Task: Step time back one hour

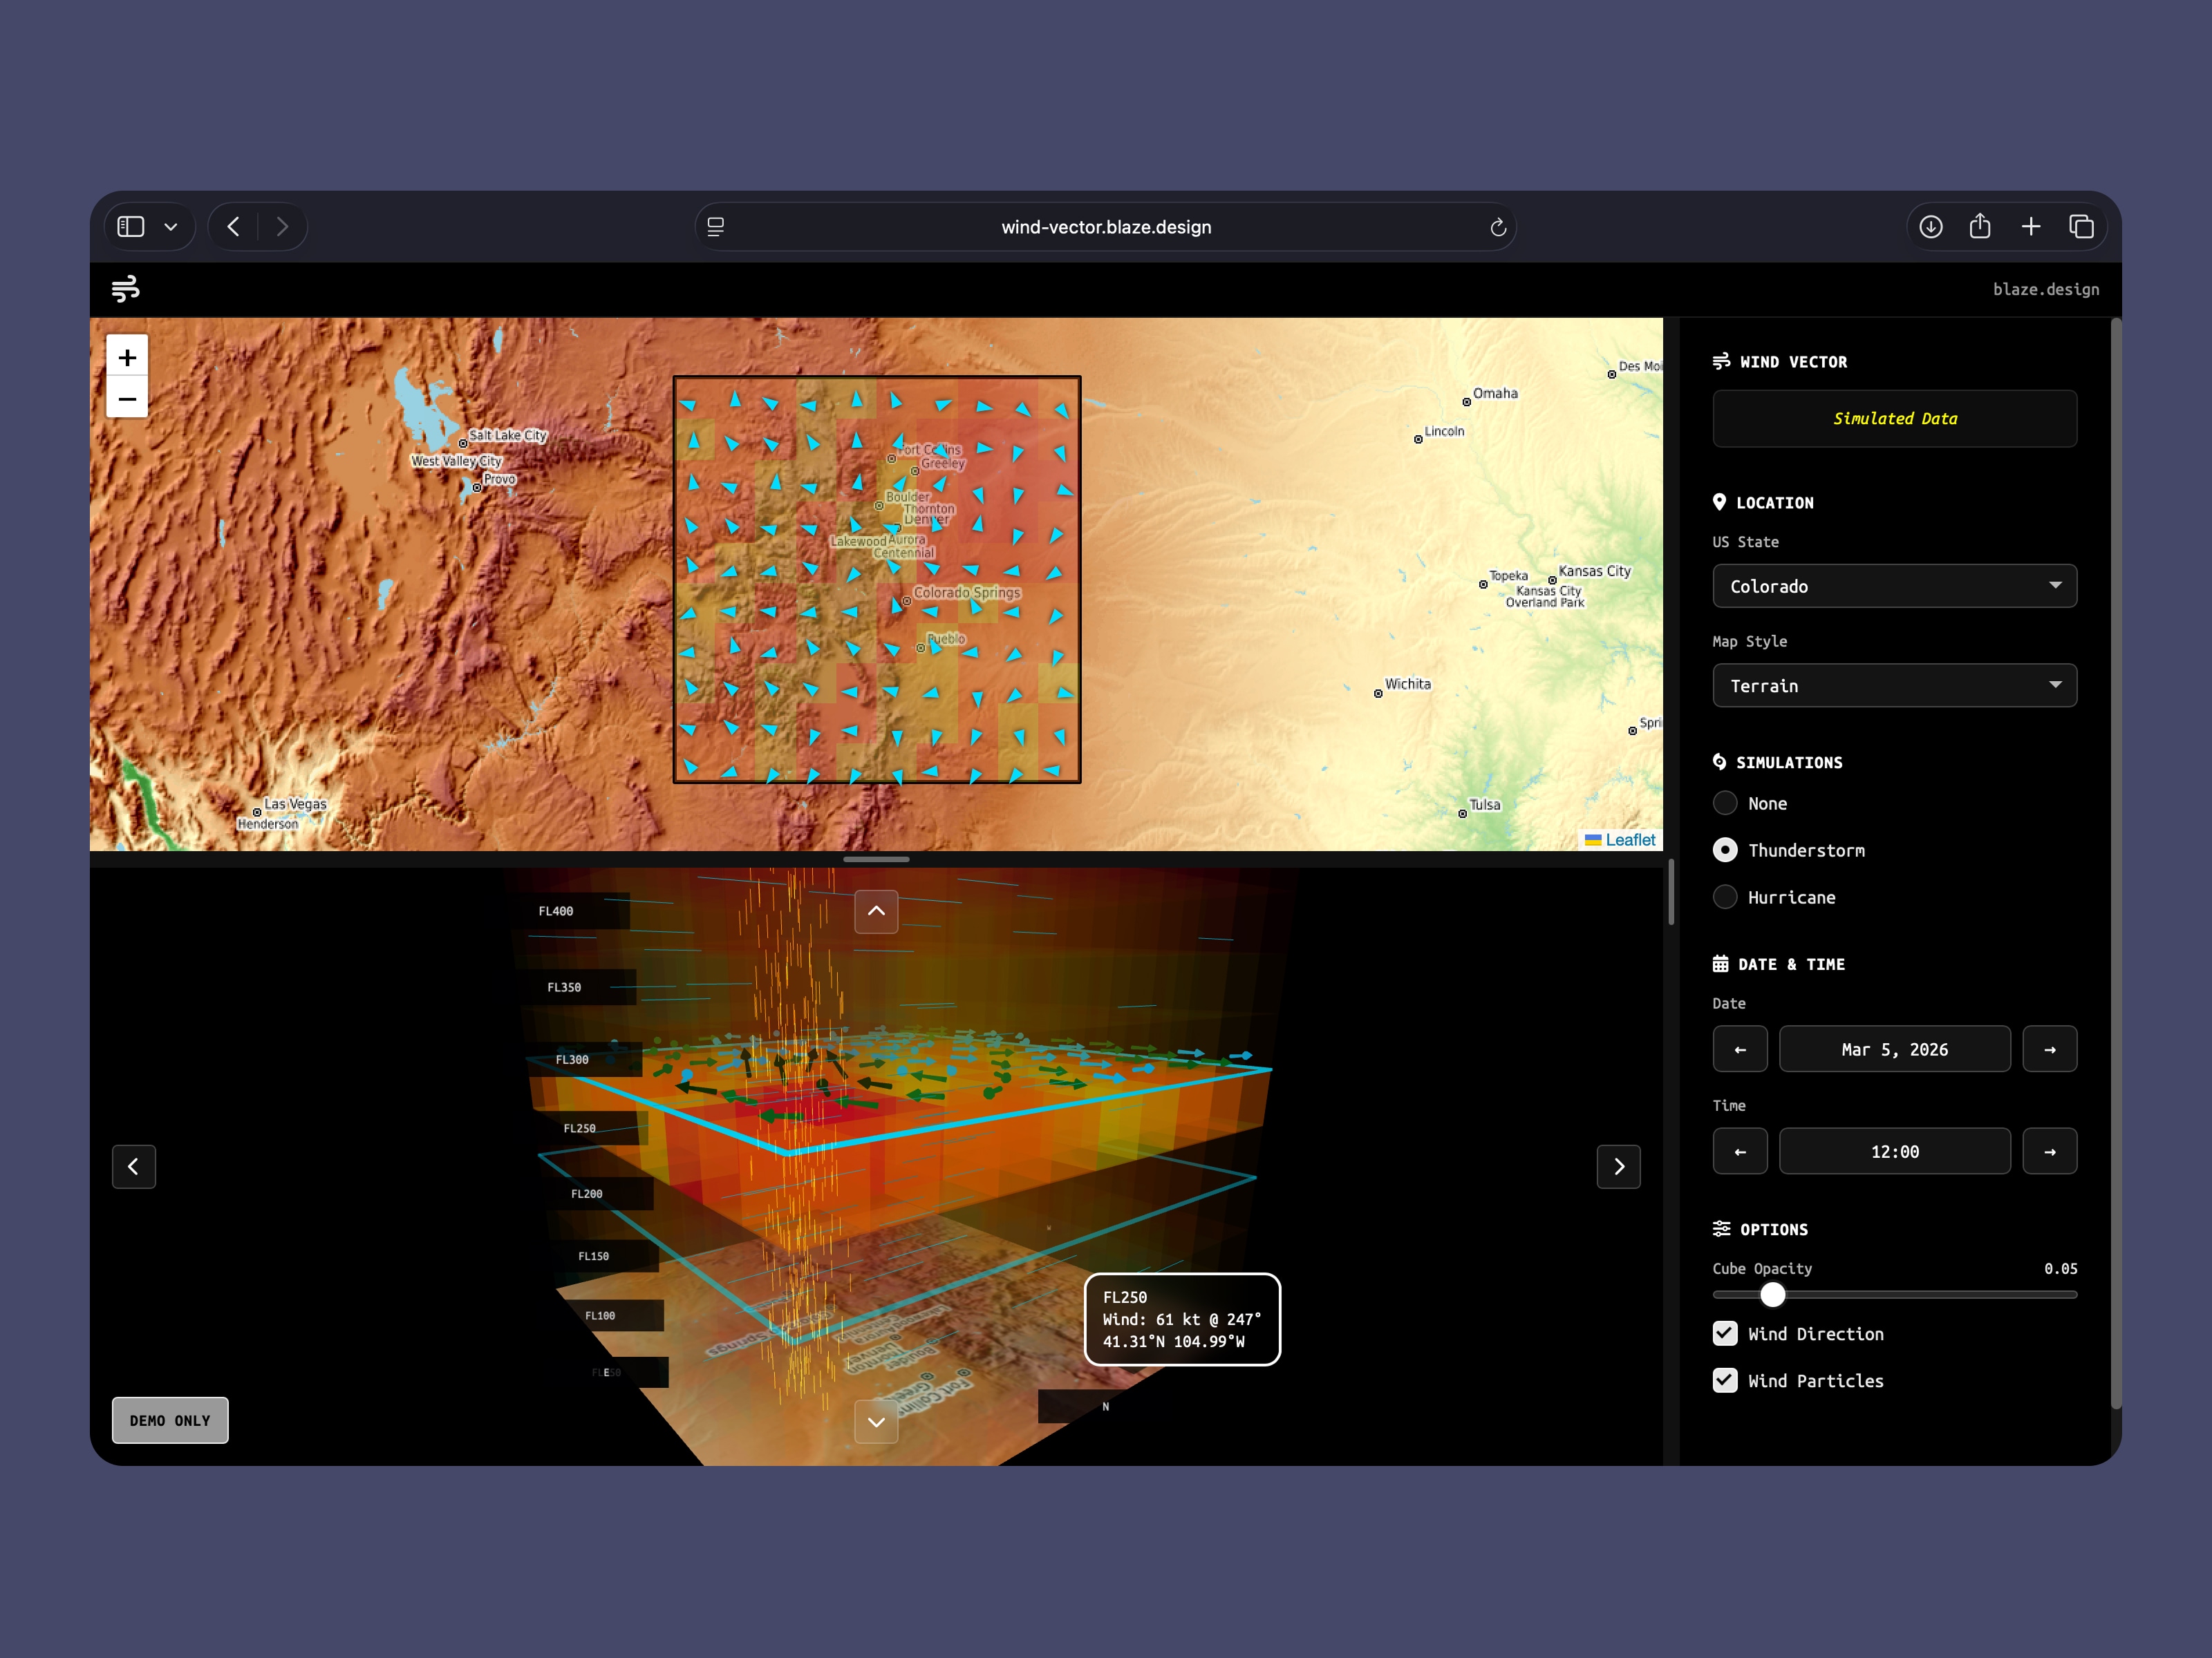Action: click(x=1740, y=1152)
